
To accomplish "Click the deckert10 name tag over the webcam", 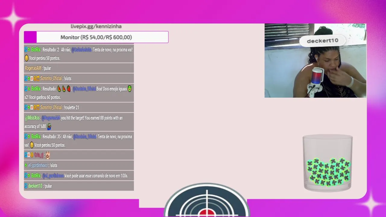I will (322, 41).
